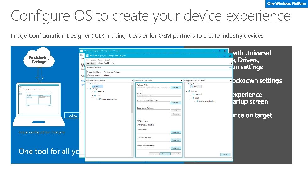
Task: Collapse Settings in Available Customizations
Action: click(87, 89)
